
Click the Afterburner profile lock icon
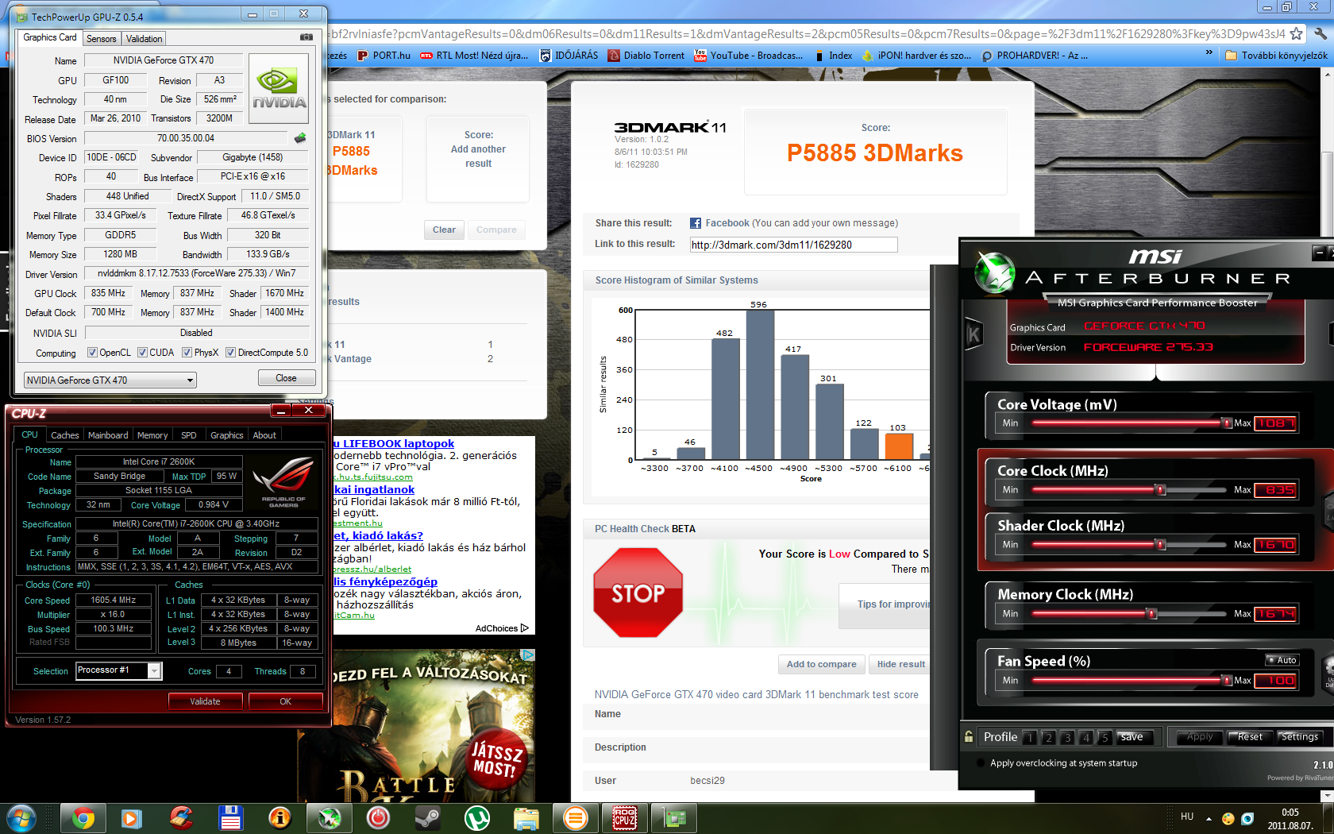(x=969, y=736)
